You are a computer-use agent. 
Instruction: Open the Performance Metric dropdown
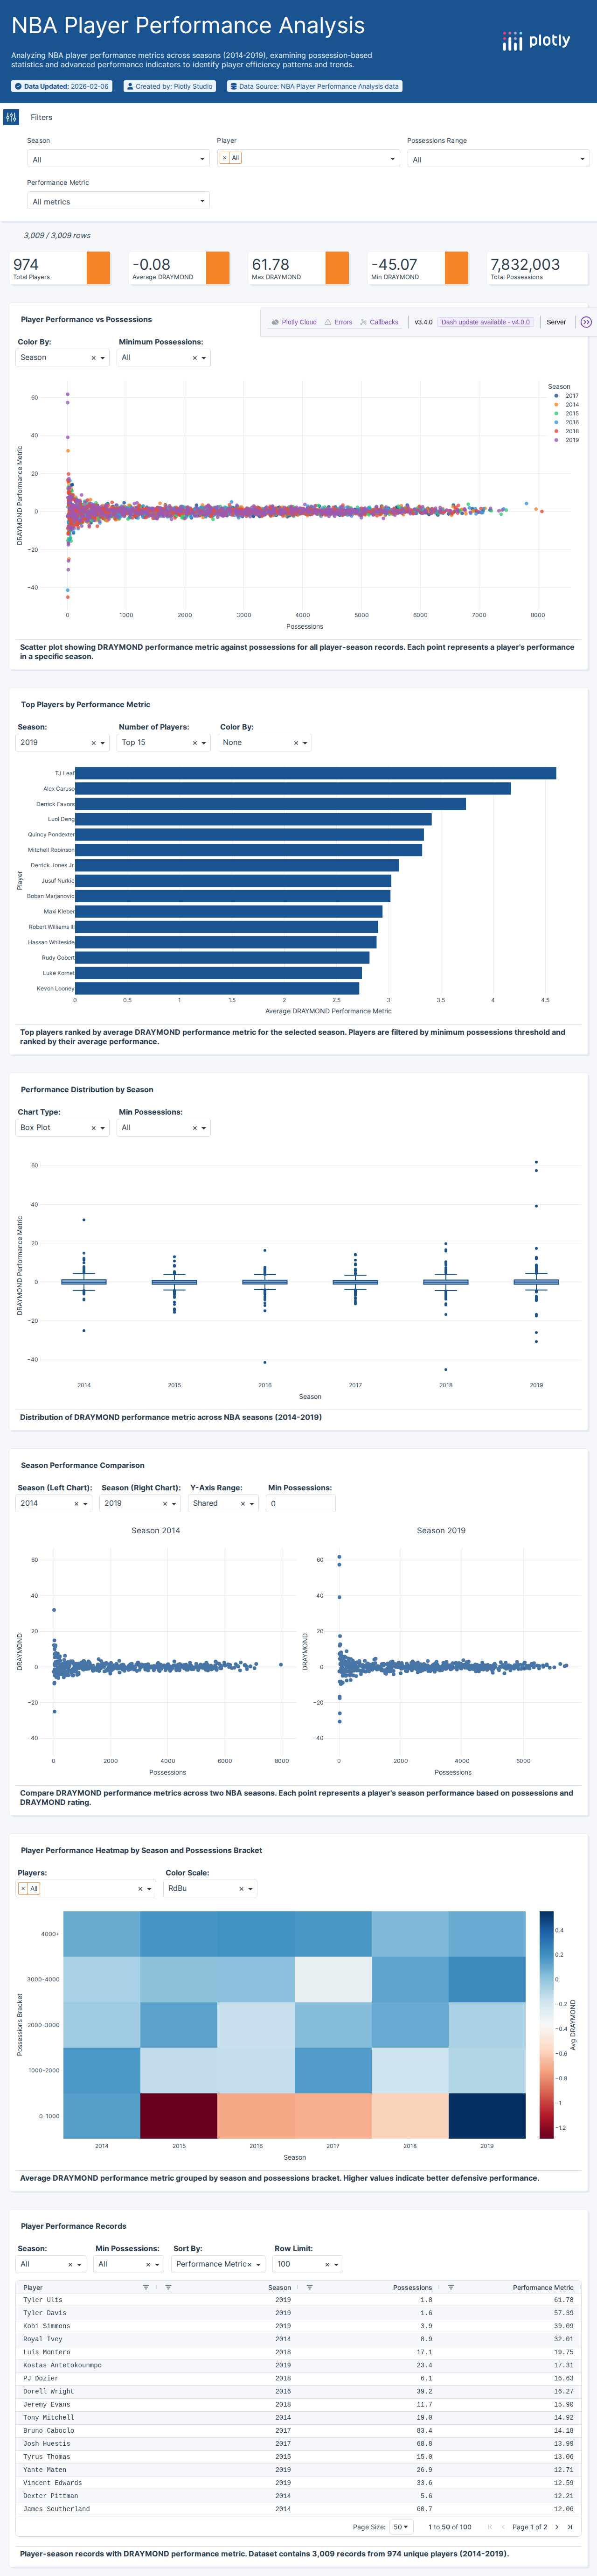pyautogui.click(x=115, y=201)
